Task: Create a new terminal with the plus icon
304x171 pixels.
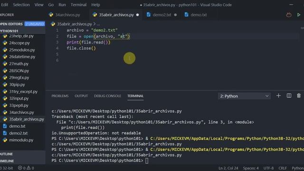Action: click(278, 96)
